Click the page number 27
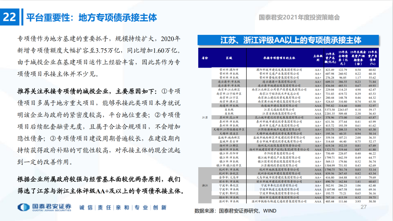 (364, 207)
